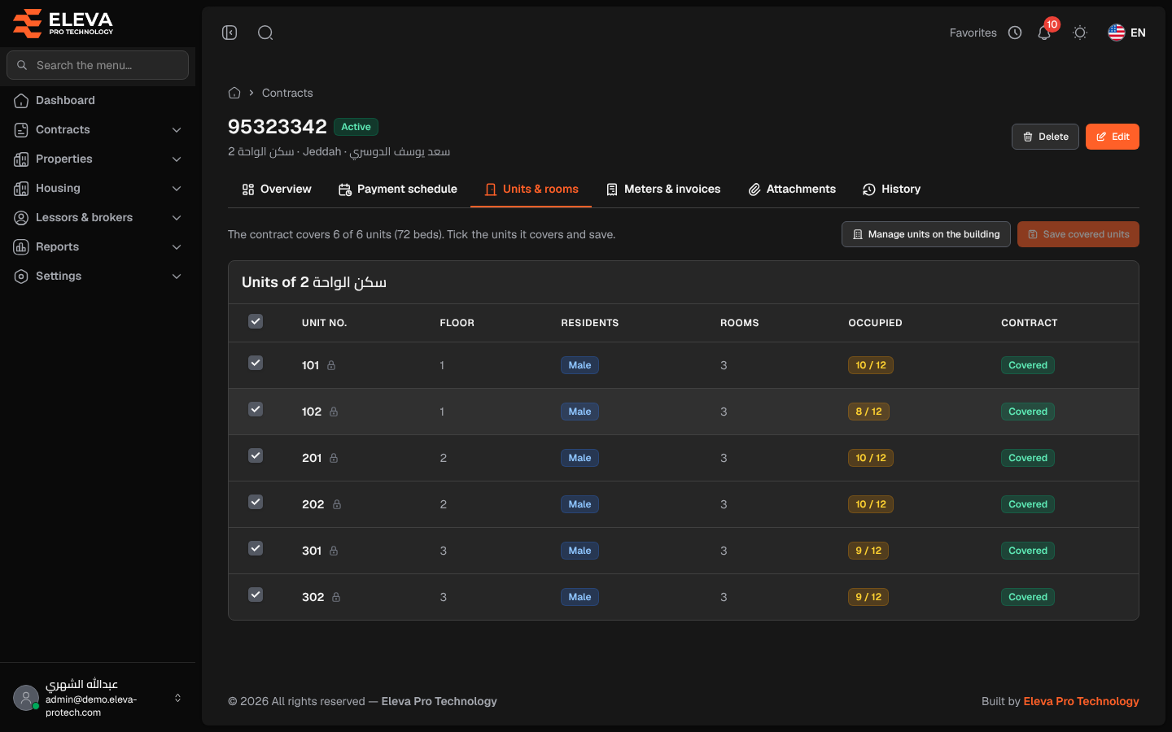
Task: Expand the Housing sidebar menu
Action: [98, 188]
